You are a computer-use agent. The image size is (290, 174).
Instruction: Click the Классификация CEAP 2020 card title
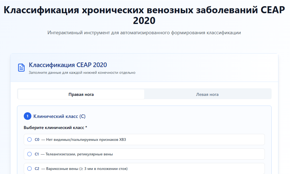(x=68, y=65)
